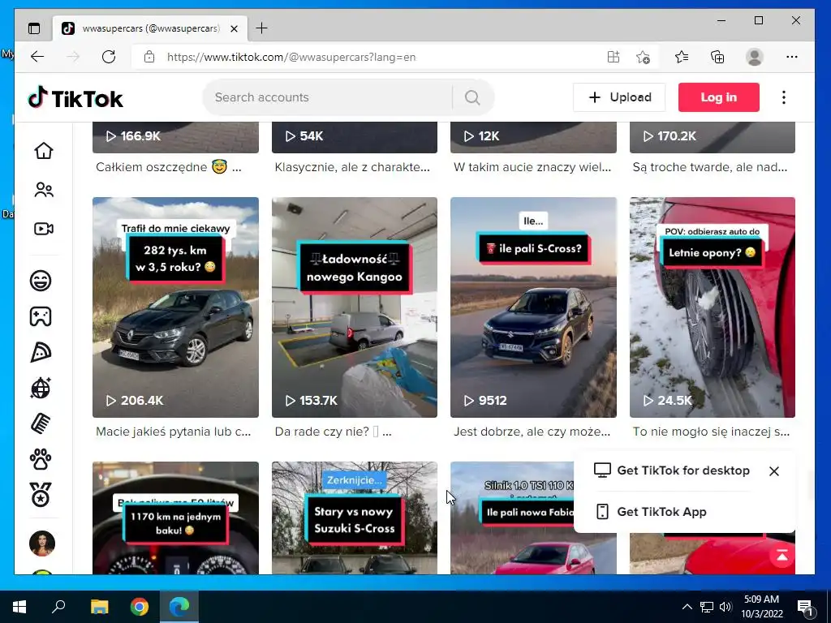Click caption 'To nie mogło się inaczej s...'
831x623 pixels.
point(711,432)
